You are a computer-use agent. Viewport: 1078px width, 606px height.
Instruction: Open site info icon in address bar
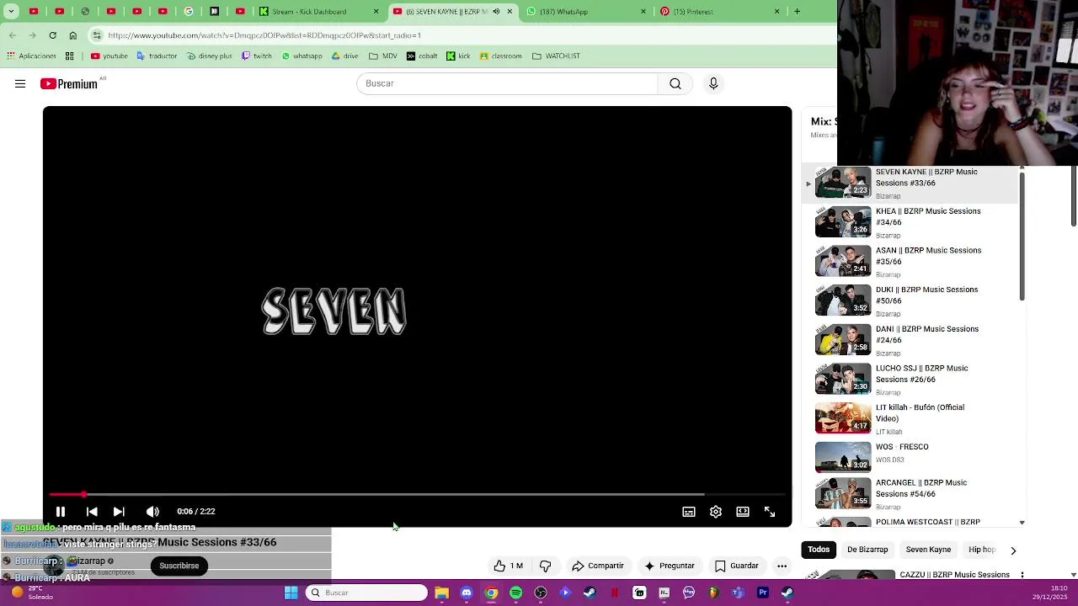(x=97, y=35)
